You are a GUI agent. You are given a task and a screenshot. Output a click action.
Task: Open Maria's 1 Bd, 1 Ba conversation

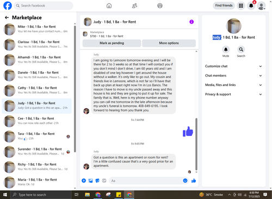pos(37,182)
